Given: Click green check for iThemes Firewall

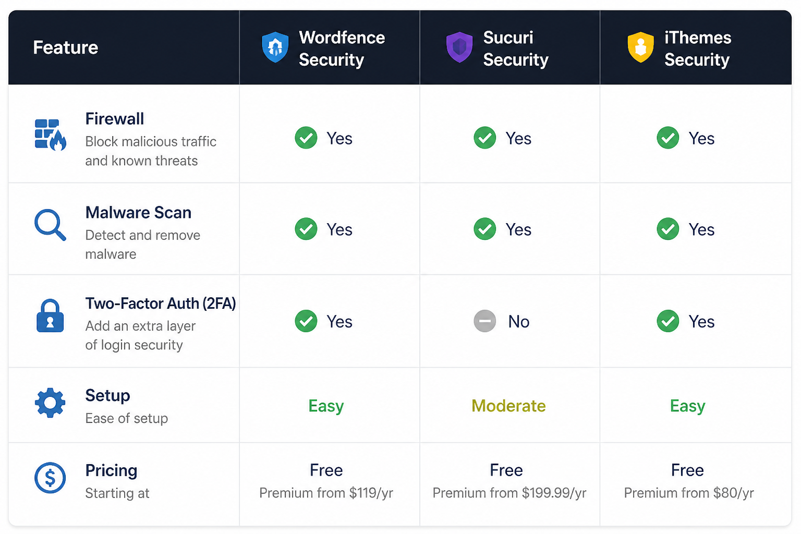Looking at the screenshot, I should (668, 138).
